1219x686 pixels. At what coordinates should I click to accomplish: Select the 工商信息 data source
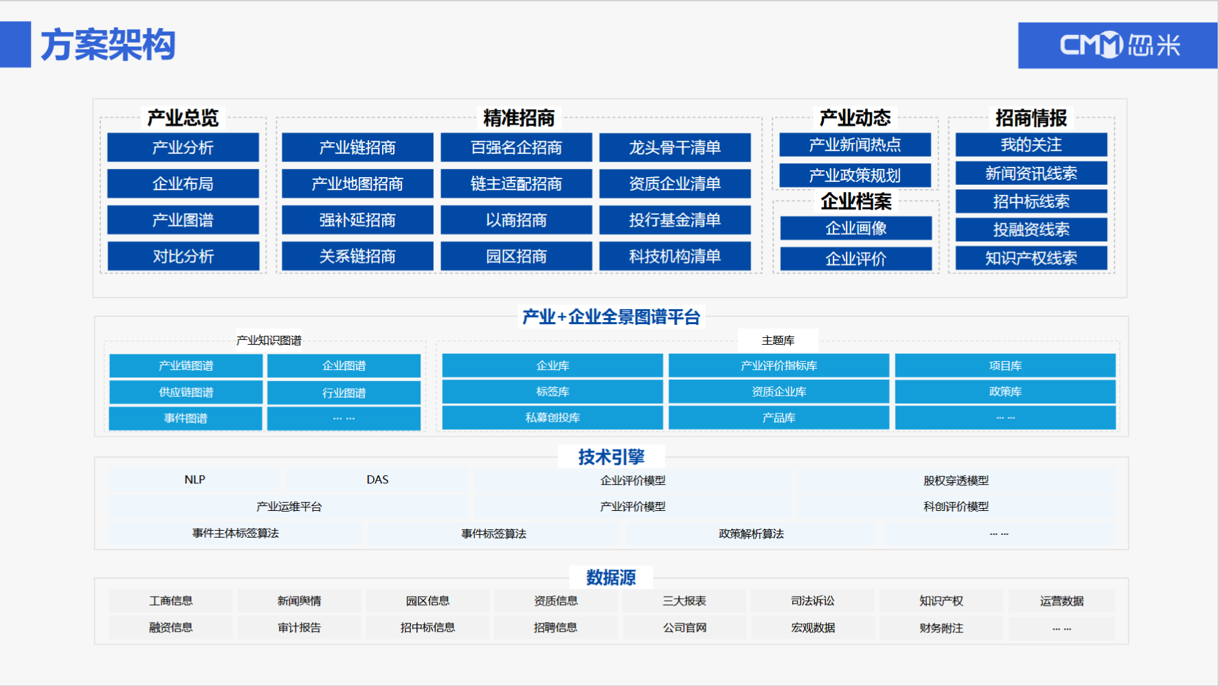[170, 601]
